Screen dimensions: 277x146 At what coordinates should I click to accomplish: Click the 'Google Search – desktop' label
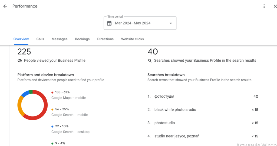pos(70,132)
